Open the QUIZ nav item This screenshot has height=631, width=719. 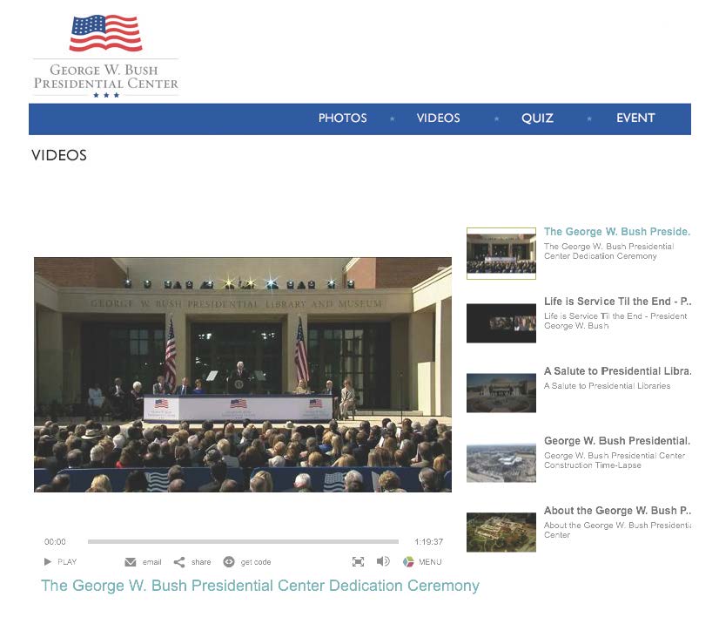click(x=537, y=119)
